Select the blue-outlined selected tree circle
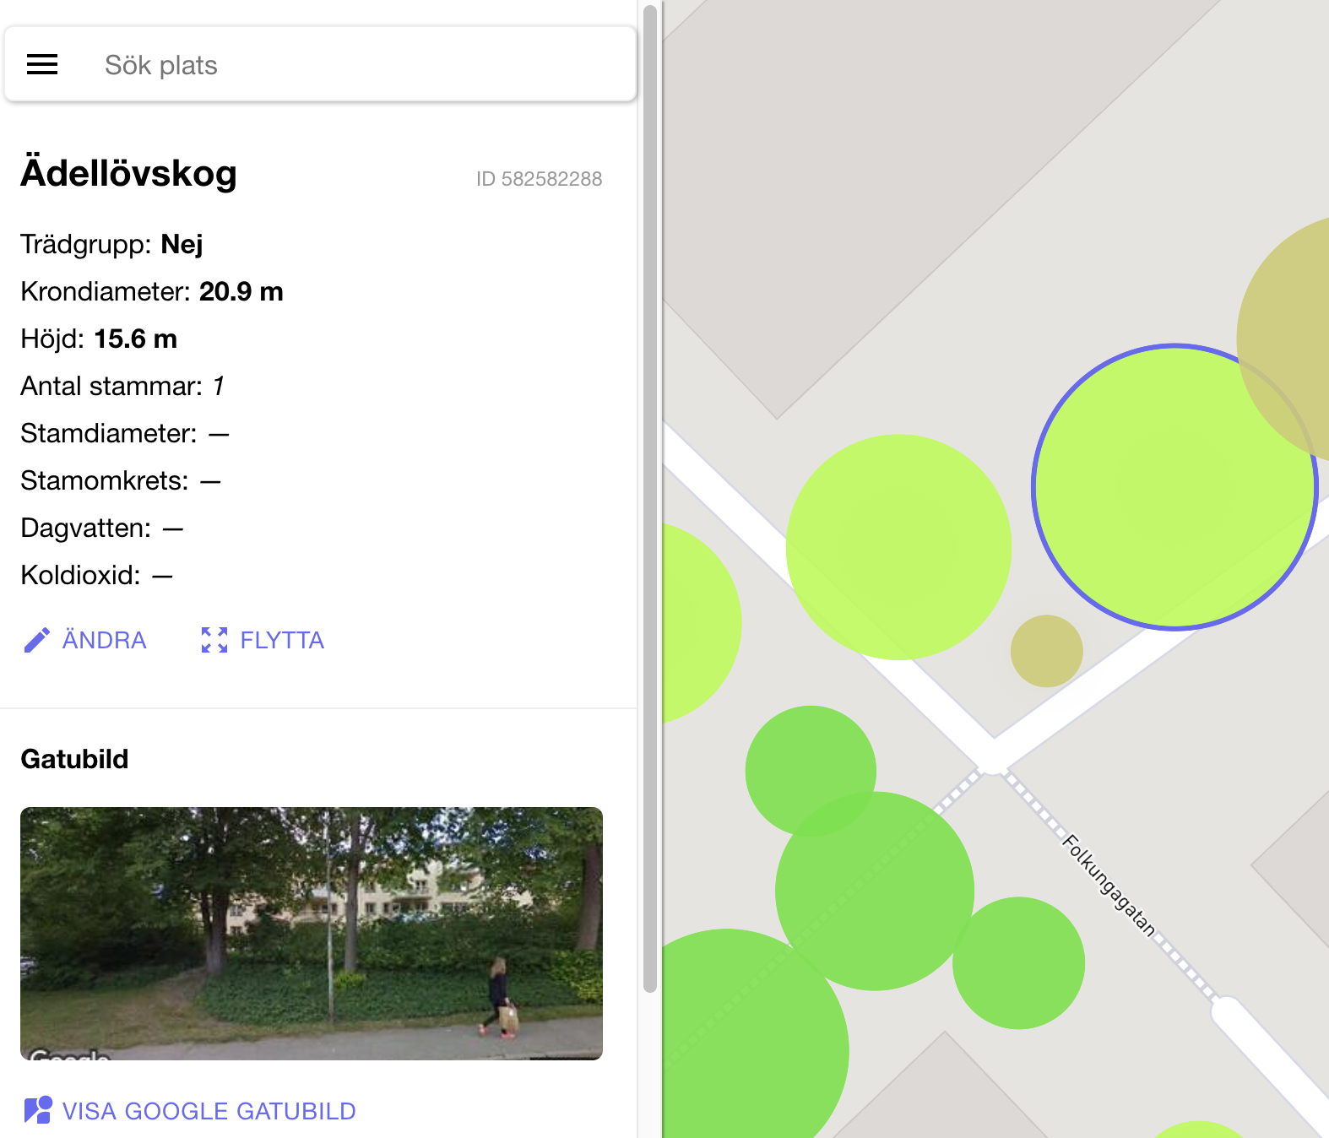The width and height of the screenshot is (1329, 1138). coord(1174,487)
